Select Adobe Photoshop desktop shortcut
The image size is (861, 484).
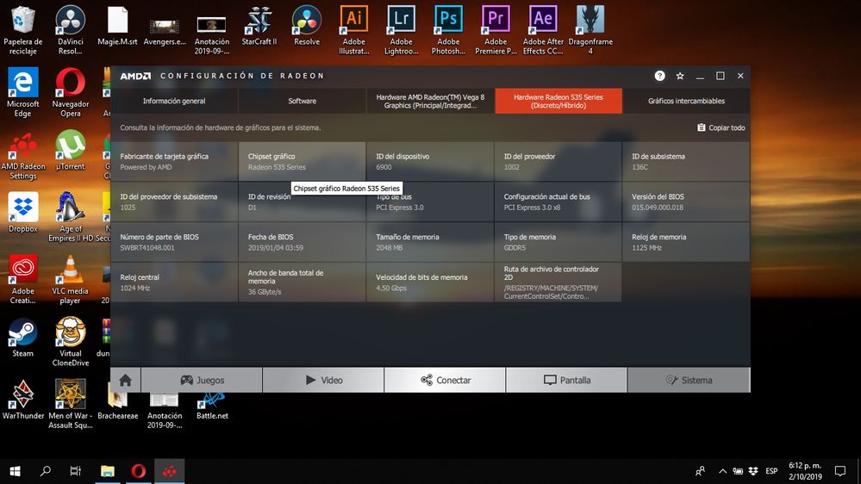click(x=448, y=30)
